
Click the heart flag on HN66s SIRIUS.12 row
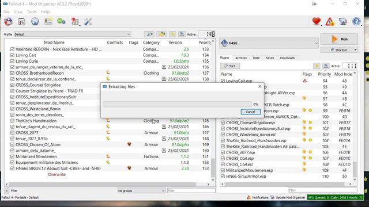coord(129,168)
